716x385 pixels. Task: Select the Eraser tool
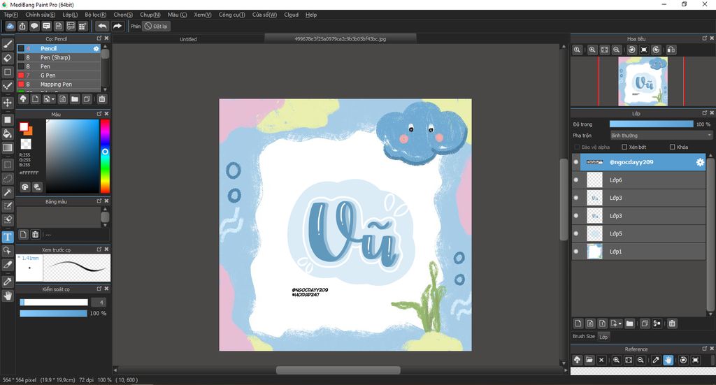click(7, 58)
